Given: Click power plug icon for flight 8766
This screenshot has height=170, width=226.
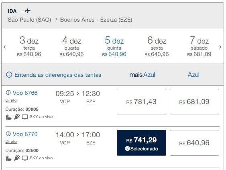Looking at the screenshot, I should tap(17, 116).
